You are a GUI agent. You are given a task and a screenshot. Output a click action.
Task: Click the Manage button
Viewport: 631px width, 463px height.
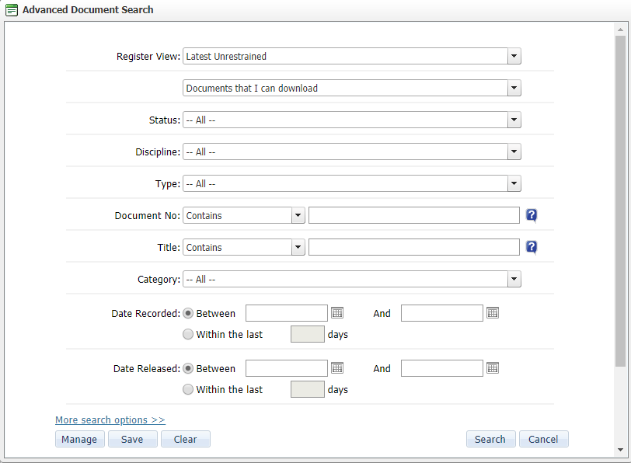coord(80,439)
